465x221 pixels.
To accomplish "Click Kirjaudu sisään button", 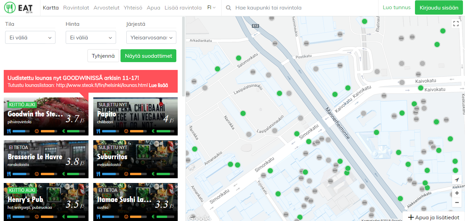I will coord(439,7).
